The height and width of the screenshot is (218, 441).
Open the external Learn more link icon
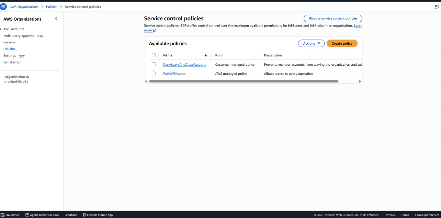coord(155,30)
